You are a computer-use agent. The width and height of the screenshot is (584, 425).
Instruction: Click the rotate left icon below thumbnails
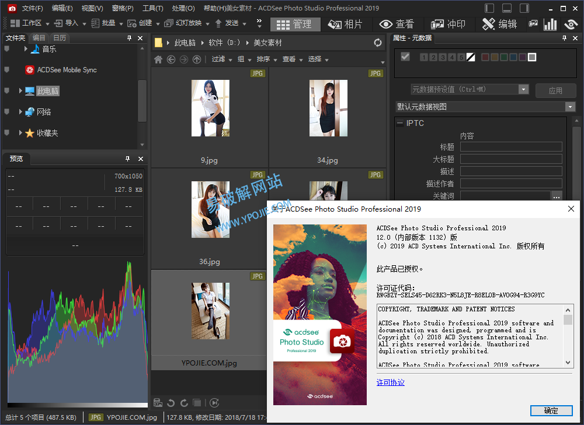click(x=171, y=402)
